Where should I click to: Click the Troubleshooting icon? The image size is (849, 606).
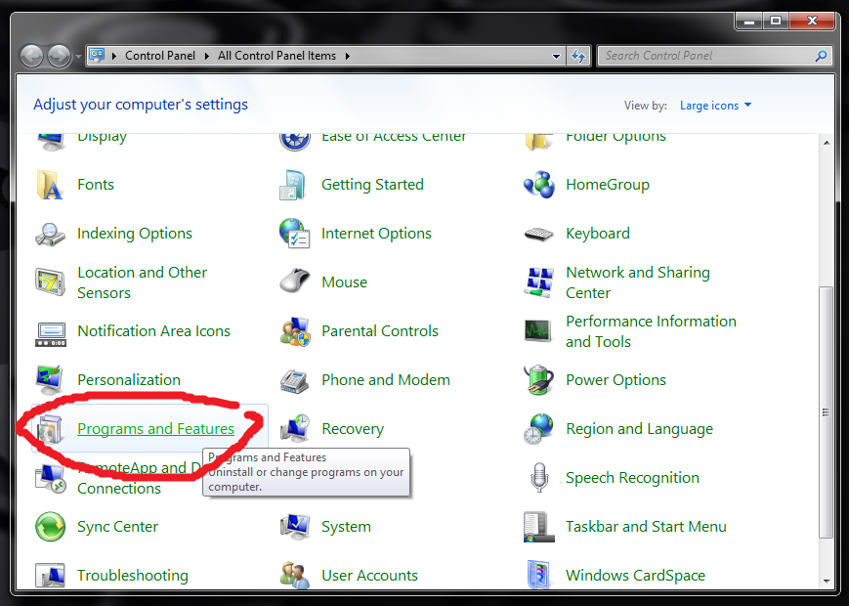tap(50, 575)
